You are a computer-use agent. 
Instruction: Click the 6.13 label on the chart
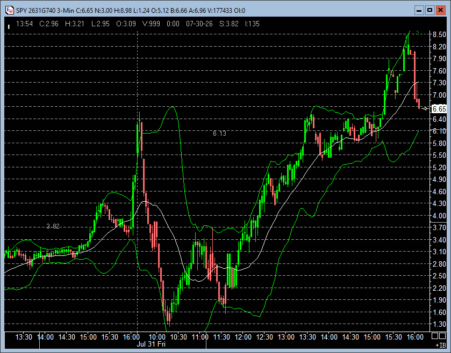(x=219, y=133)
